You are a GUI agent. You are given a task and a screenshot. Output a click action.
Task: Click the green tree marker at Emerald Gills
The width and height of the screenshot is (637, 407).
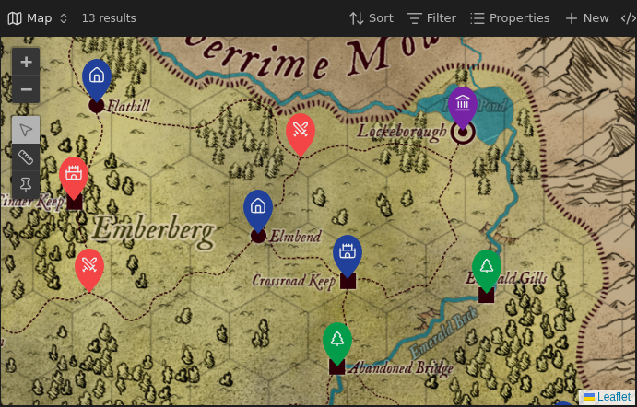coord(487,271)
